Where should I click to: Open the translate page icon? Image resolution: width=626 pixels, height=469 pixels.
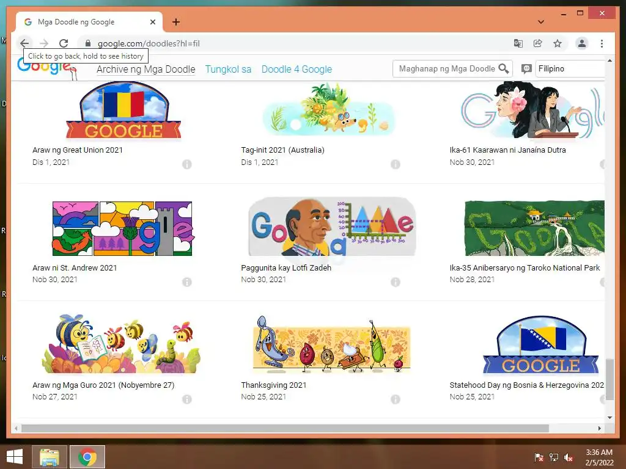click(x=518, y=43)
